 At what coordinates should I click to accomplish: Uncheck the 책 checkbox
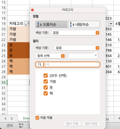(46, 93)
